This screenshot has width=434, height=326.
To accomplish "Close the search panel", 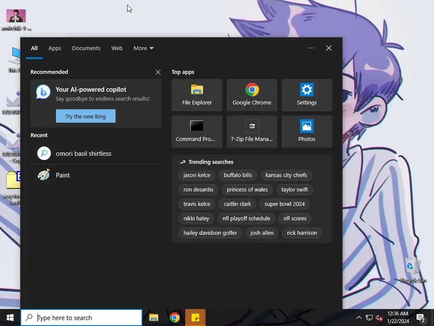I will 329,48.
